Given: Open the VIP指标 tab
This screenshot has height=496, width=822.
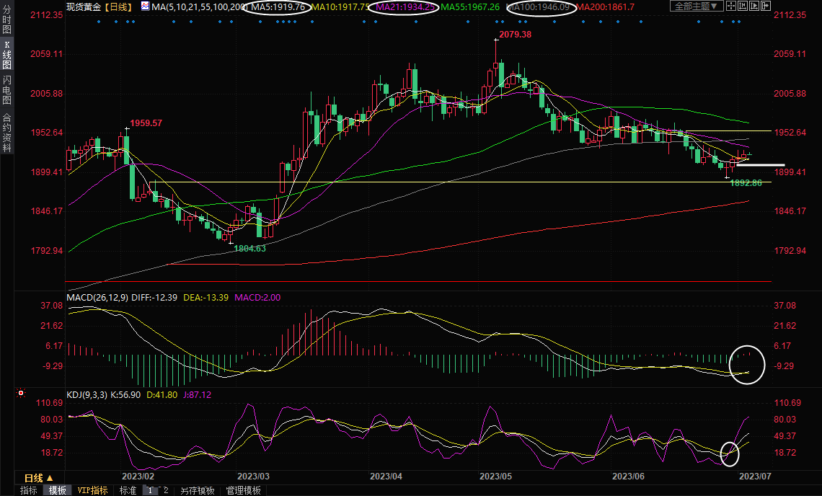Looking at the screenshot, I should (x=92, y=490).
